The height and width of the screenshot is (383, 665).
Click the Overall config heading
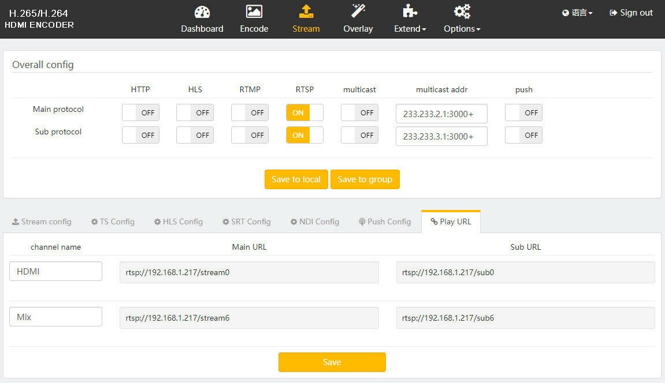click(43, 65)
